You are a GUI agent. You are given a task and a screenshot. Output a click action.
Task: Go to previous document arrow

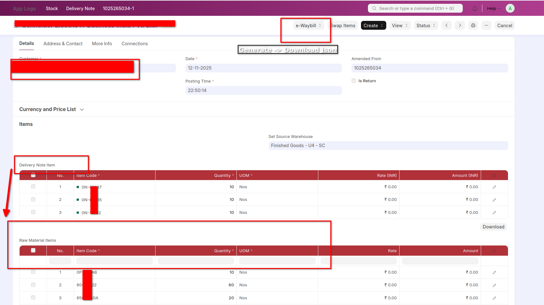tap(446, 26)
